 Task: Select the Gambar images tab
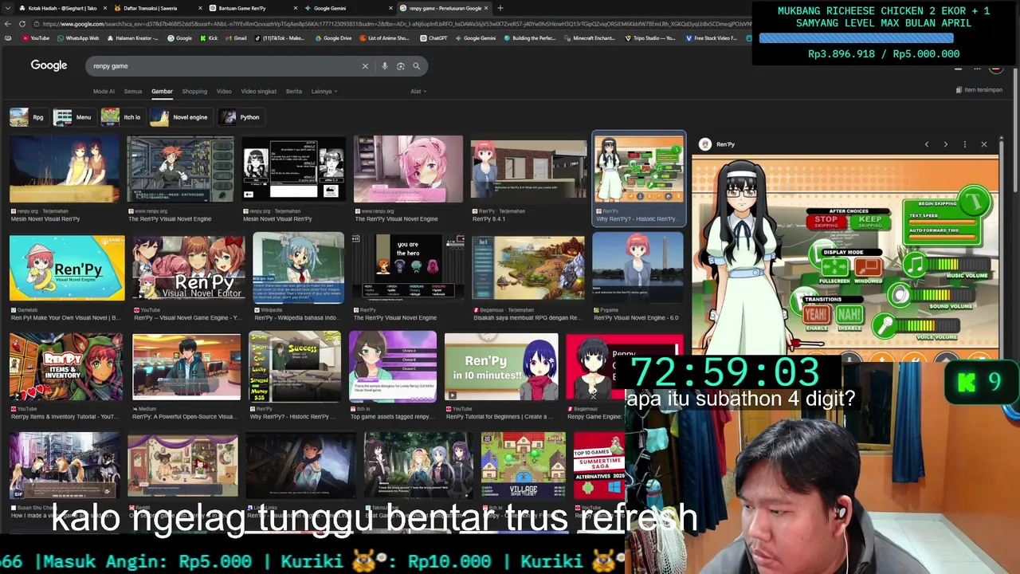(162, 91)
